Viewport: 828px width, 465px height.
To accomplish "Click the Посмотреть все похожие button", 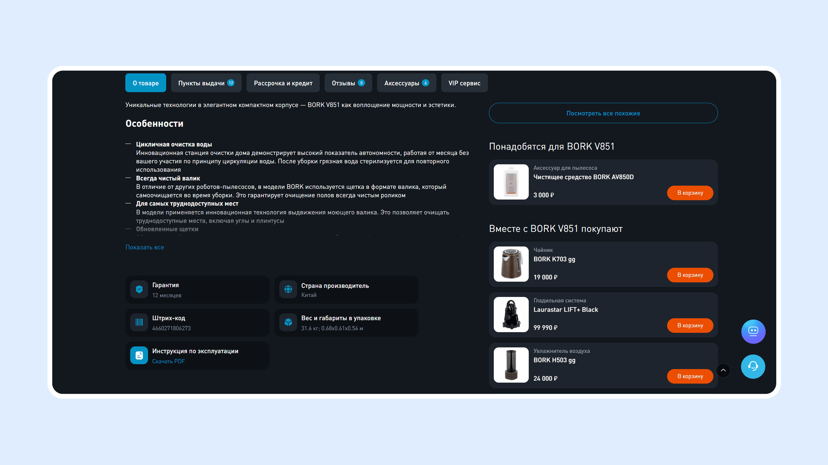I will [x=603, y=113].
